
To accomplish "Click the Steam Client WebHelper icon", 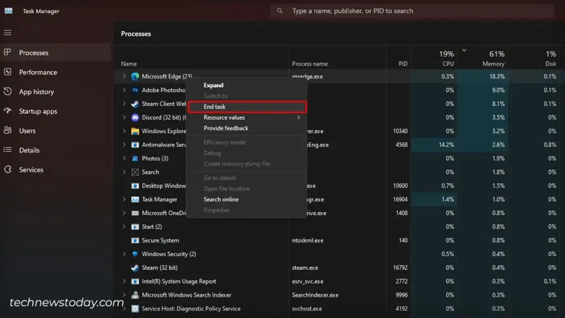I will [135, 104].
